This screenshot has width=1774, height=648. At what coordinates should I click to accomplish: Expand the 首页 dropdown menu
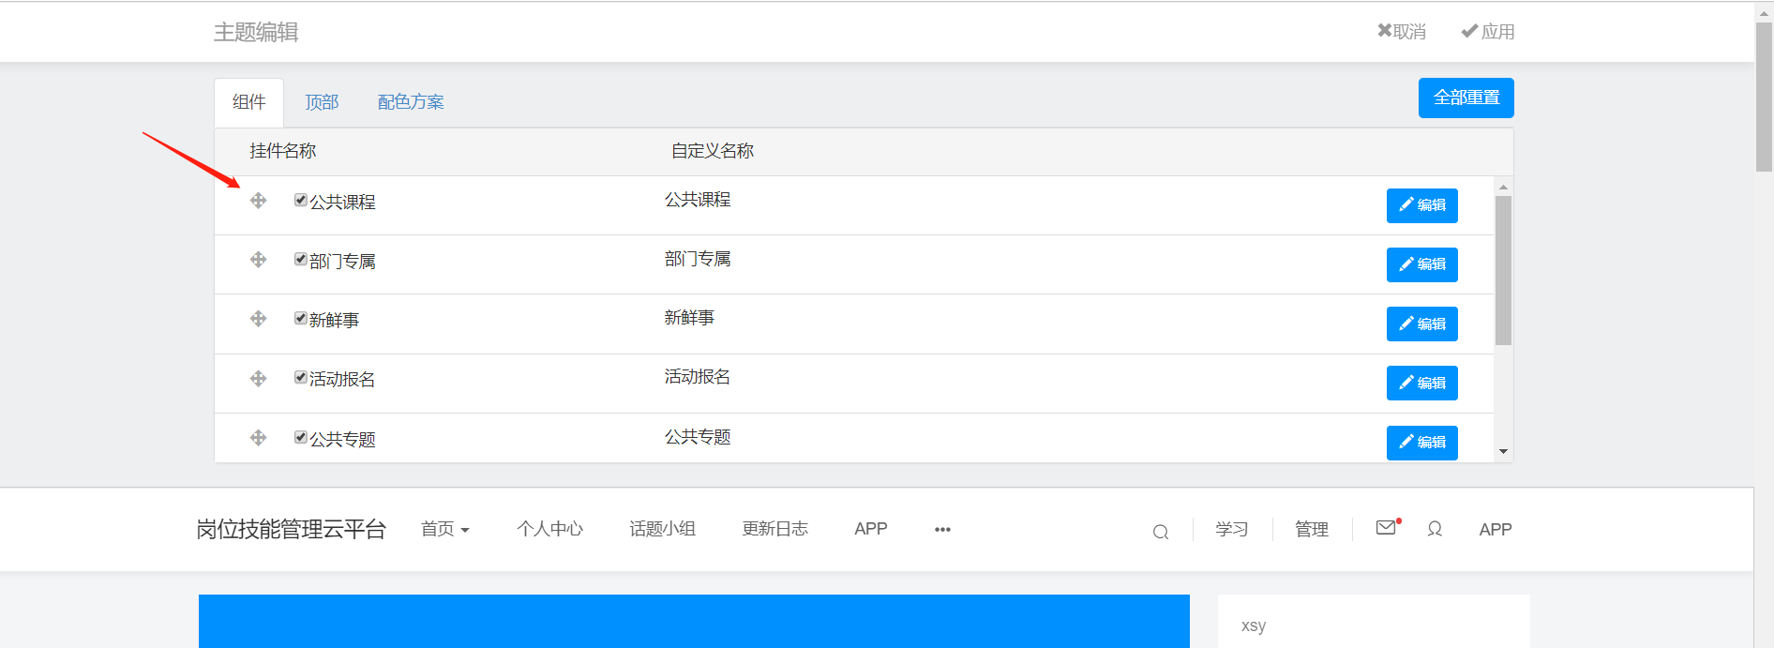[445, 529]
